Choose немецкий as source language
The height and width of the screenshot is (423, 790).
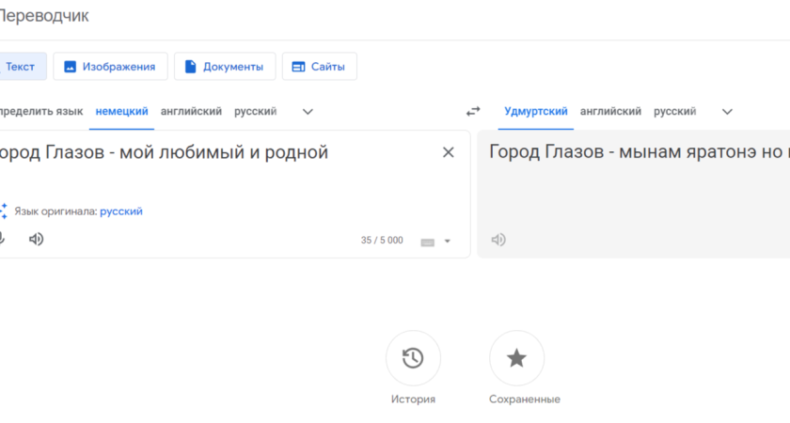(x=122, y=111)
